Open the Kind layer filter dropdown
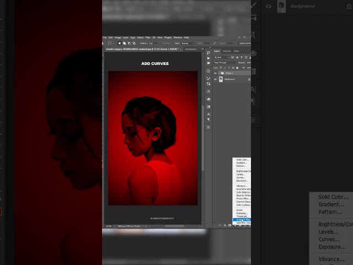Image resolution: width=353 pixels, height=265 pixels. pyautogui.click(x=222, y=57)
